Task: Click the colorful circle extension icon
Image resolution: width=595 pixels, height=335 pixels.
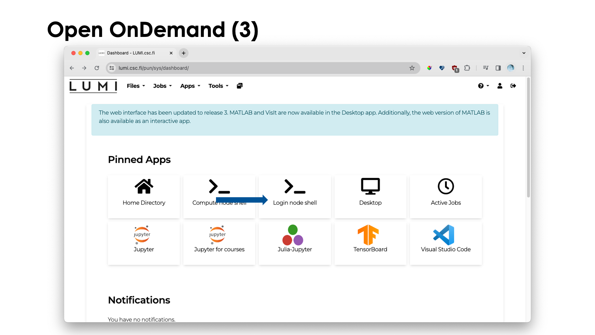Action: tap(429, 68)
